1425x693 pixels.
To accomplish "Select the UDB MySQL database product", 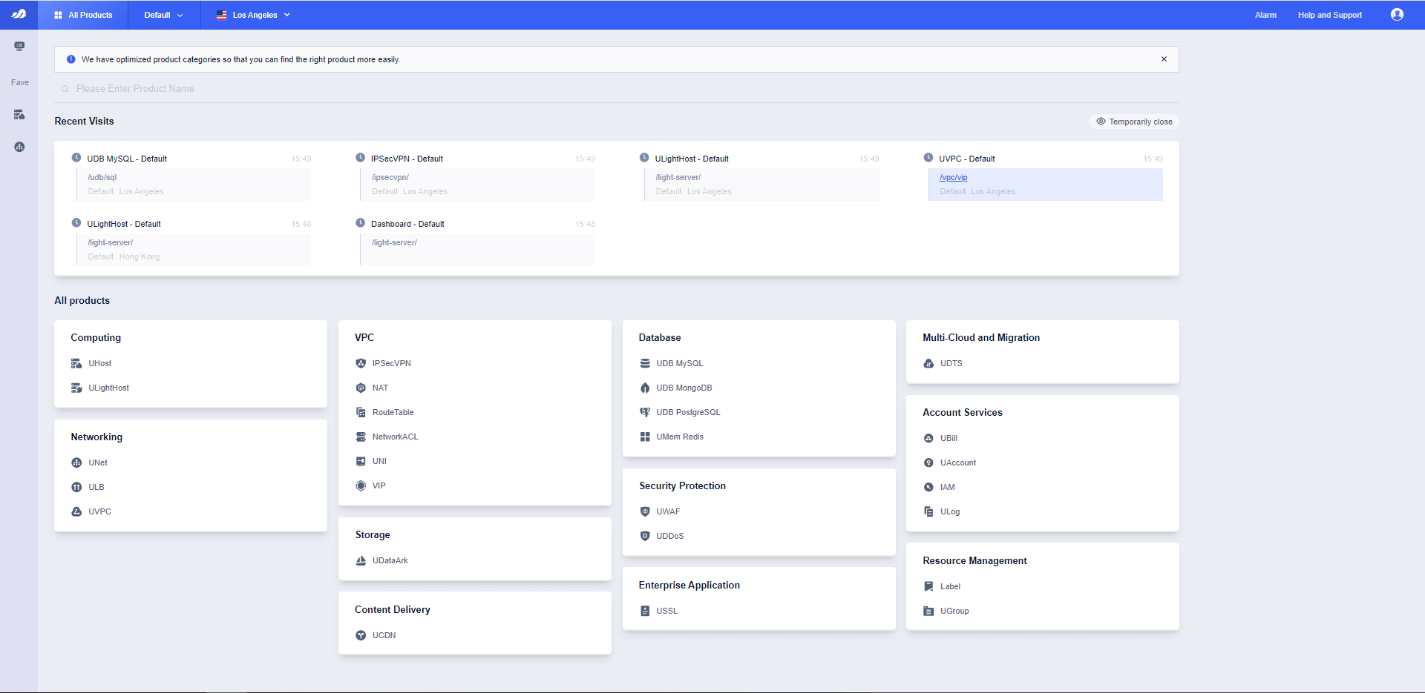I will coord(679,363).
